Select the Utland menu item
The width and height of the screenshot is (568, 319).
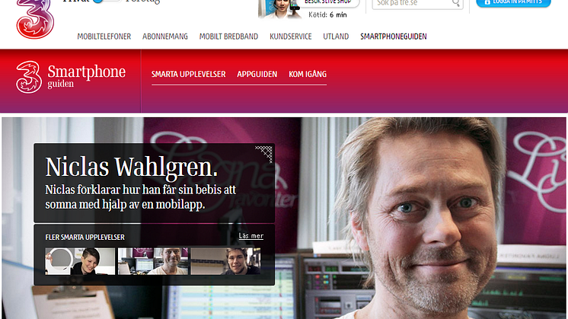point(336,37)
